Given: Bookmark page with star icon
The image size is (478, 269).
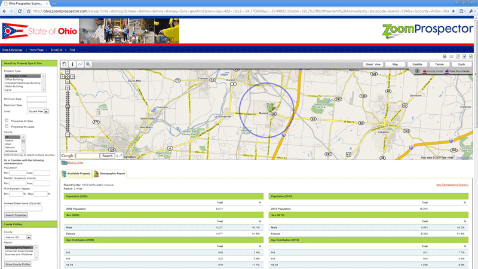Looking at the screenshot, I should point(29,11).
